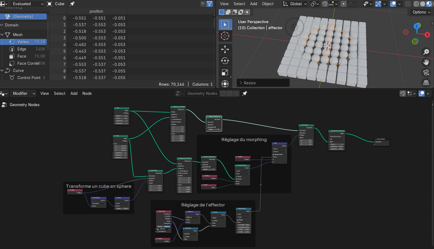Viewport: 434px width, 249px height.
Task: Open the Global transform orientation dropdown
Action: 295,4
